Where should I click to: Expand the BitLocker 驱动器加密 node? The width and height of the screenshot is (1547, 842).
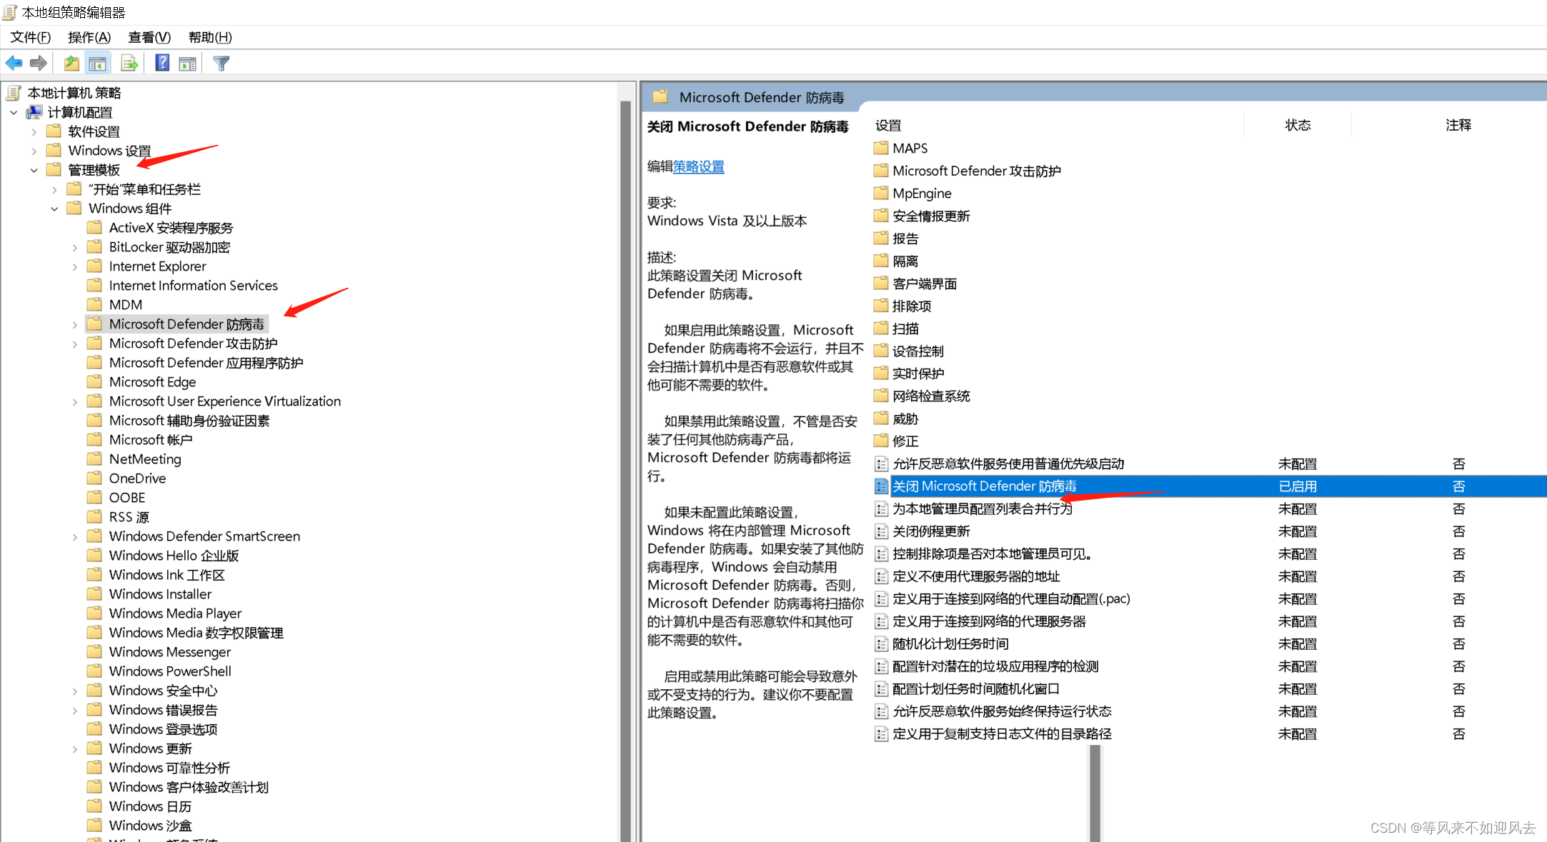(x=74, y=247)
